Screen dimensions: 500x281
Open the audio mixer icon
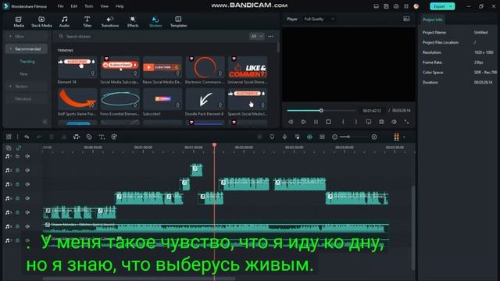tap(297, 137)
